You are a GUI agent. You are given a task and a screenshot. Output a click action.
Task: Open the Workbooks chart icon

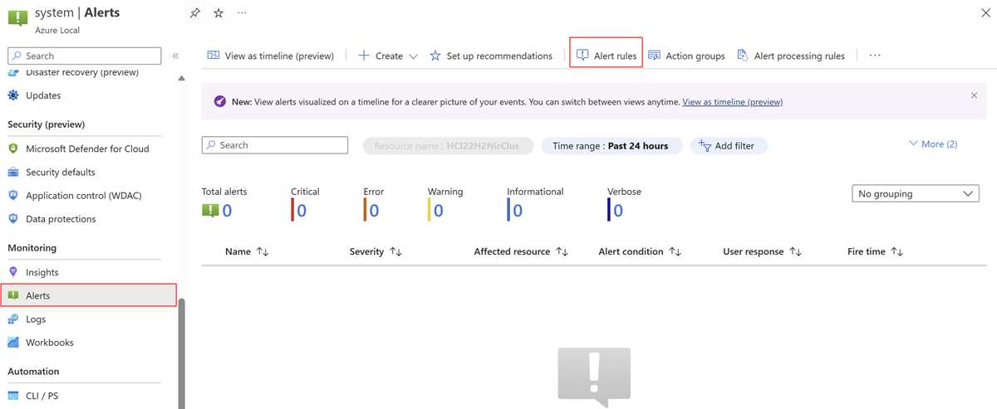click(x=13, y=342)
